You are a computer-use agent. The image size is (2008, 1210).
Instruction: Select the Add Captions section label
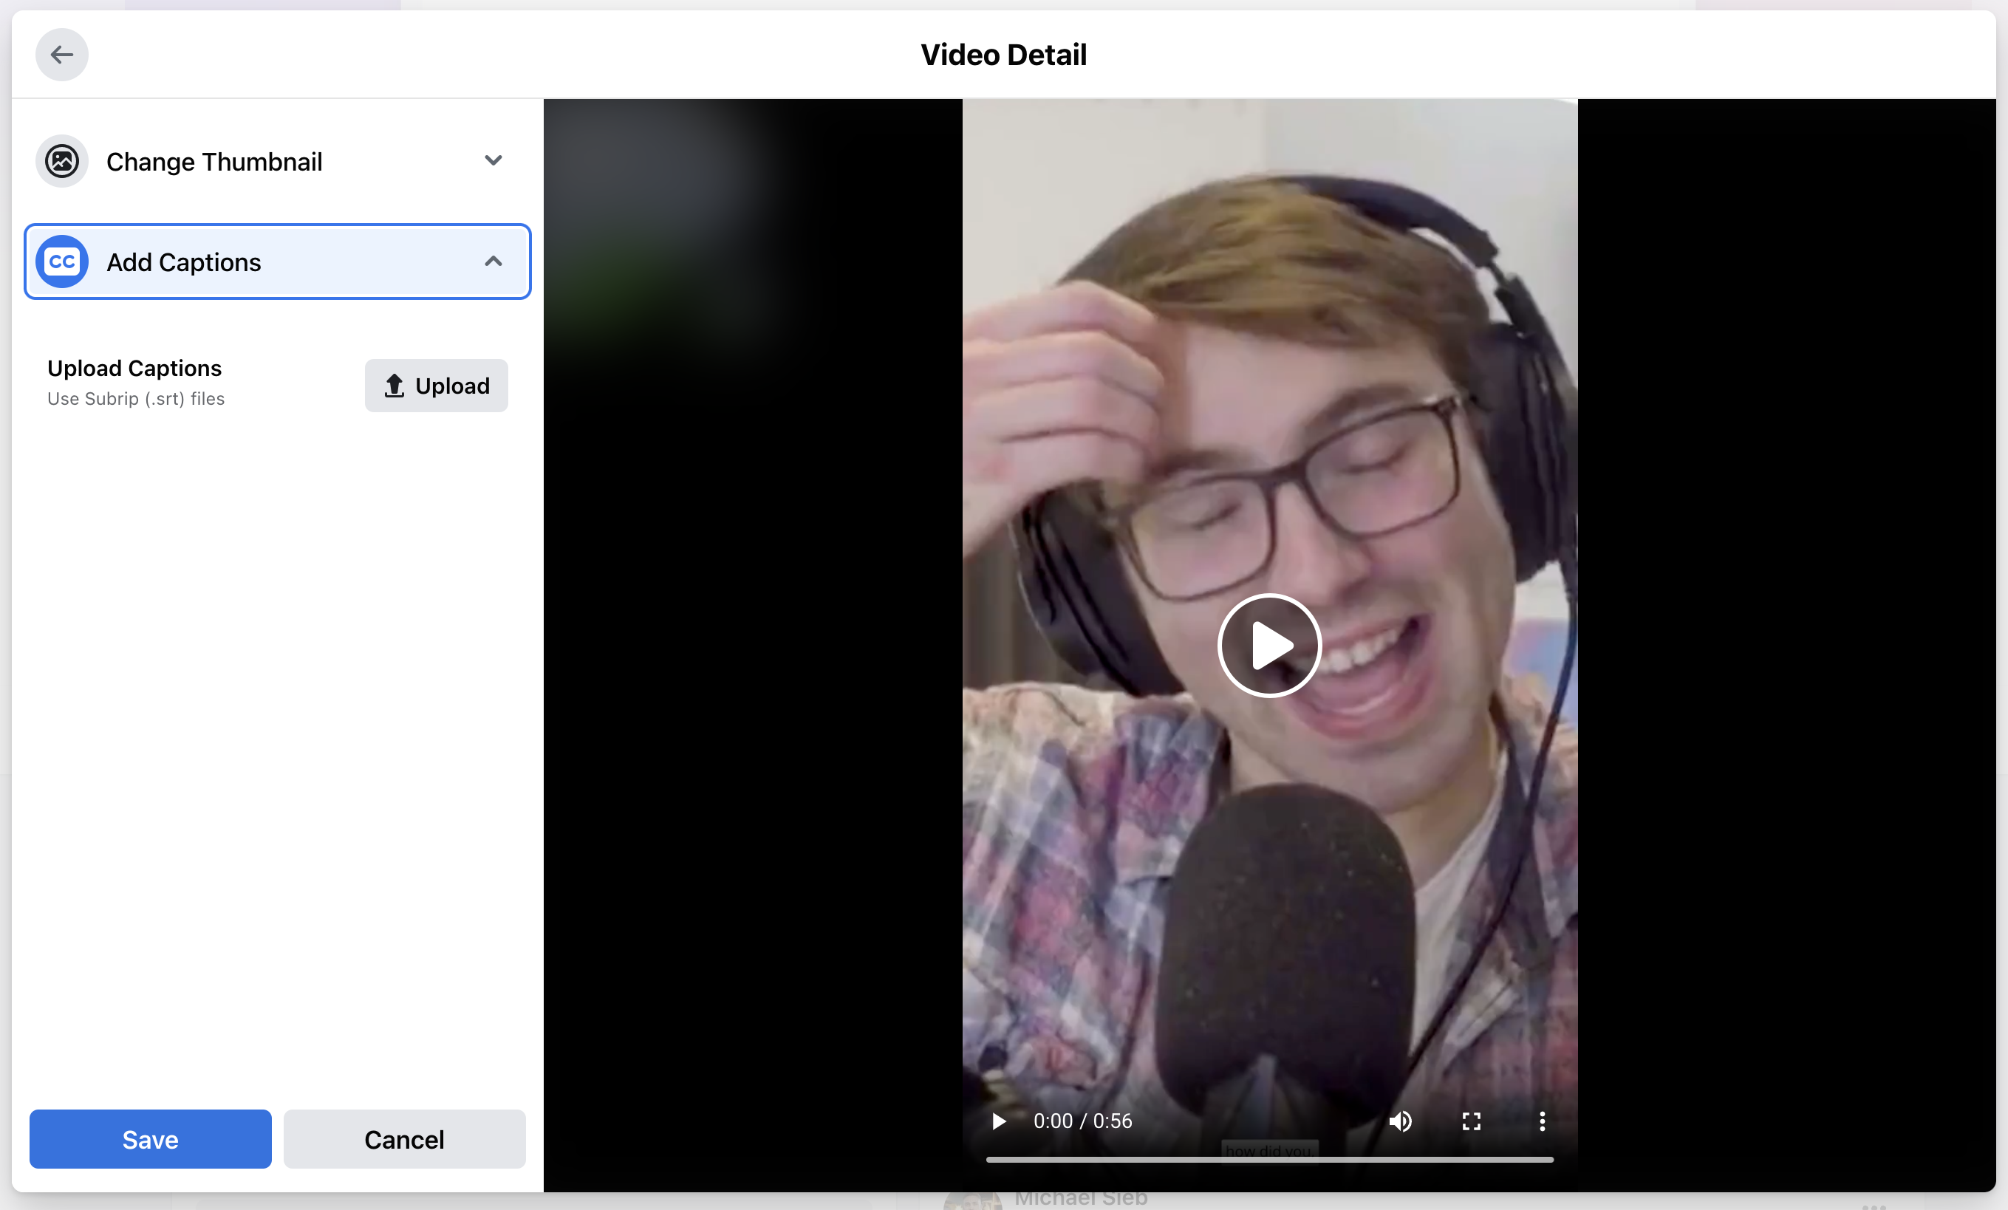tap(184, 262)
